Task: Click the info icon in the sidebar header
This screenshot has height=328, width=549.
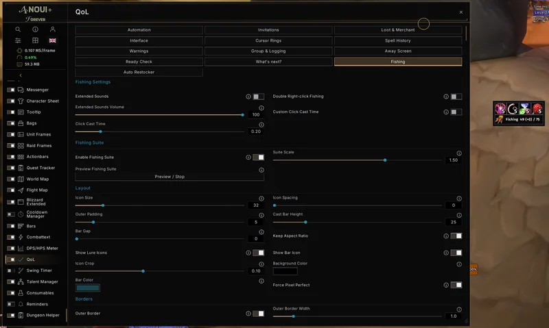Action: 36,29
